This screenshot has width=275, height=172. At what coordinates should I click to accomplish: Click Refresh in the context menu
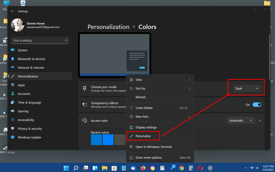[140, 97]
